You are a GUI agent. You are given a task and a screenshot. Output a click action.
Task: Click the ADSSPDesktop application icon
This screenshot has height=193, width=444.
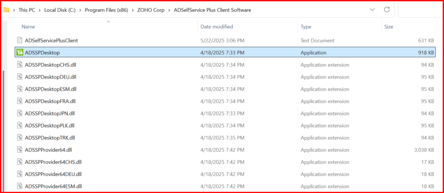point(20,52)
